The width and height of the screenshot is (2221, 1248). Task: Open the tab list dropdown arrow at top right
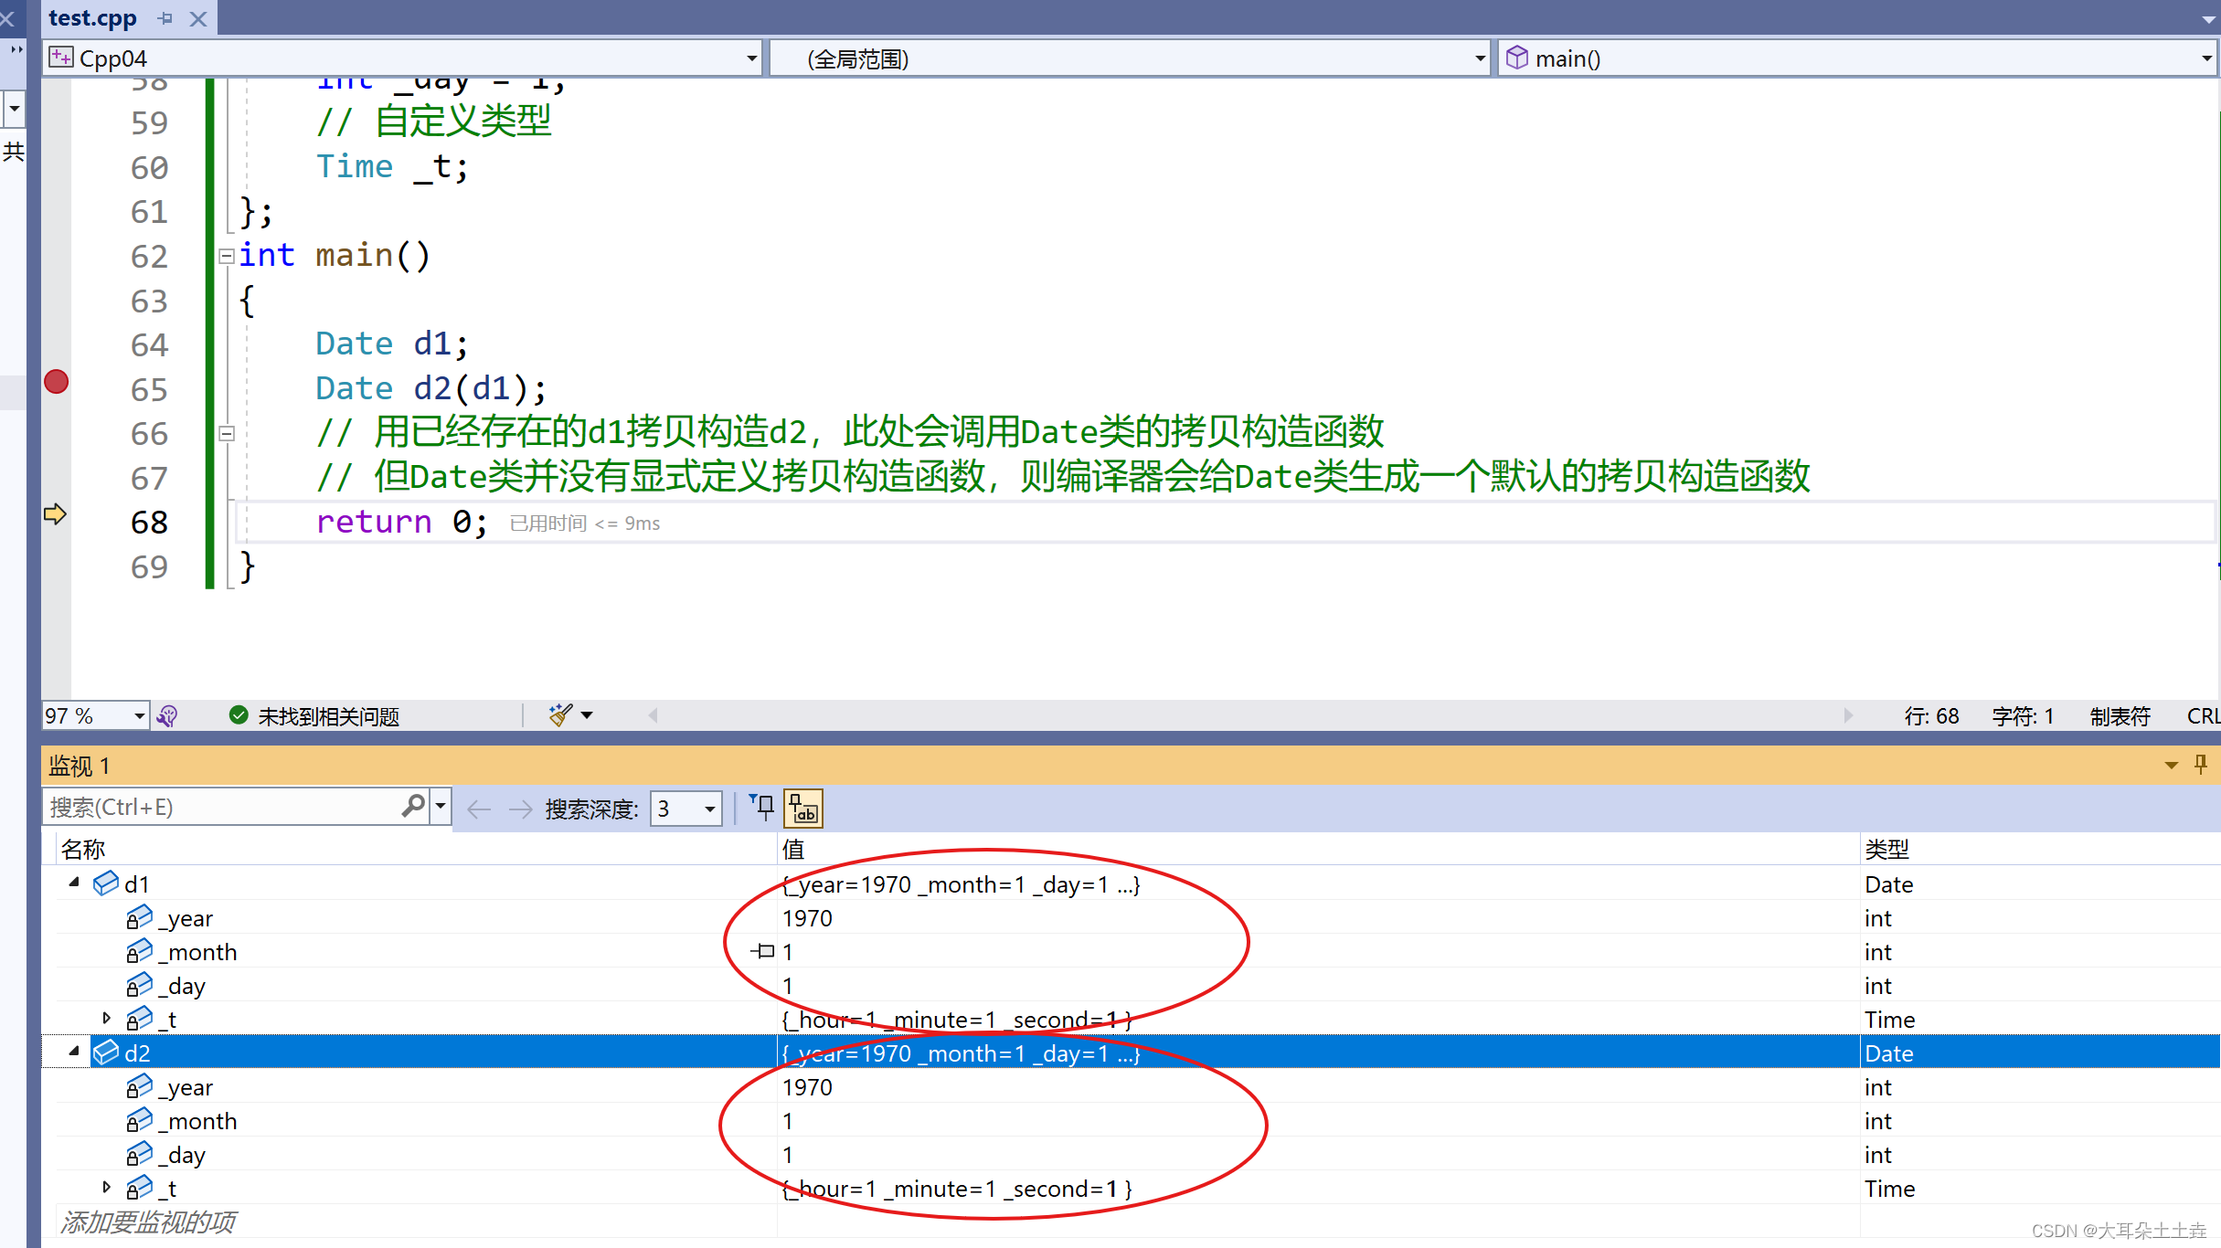click(x=2208, y=19)
